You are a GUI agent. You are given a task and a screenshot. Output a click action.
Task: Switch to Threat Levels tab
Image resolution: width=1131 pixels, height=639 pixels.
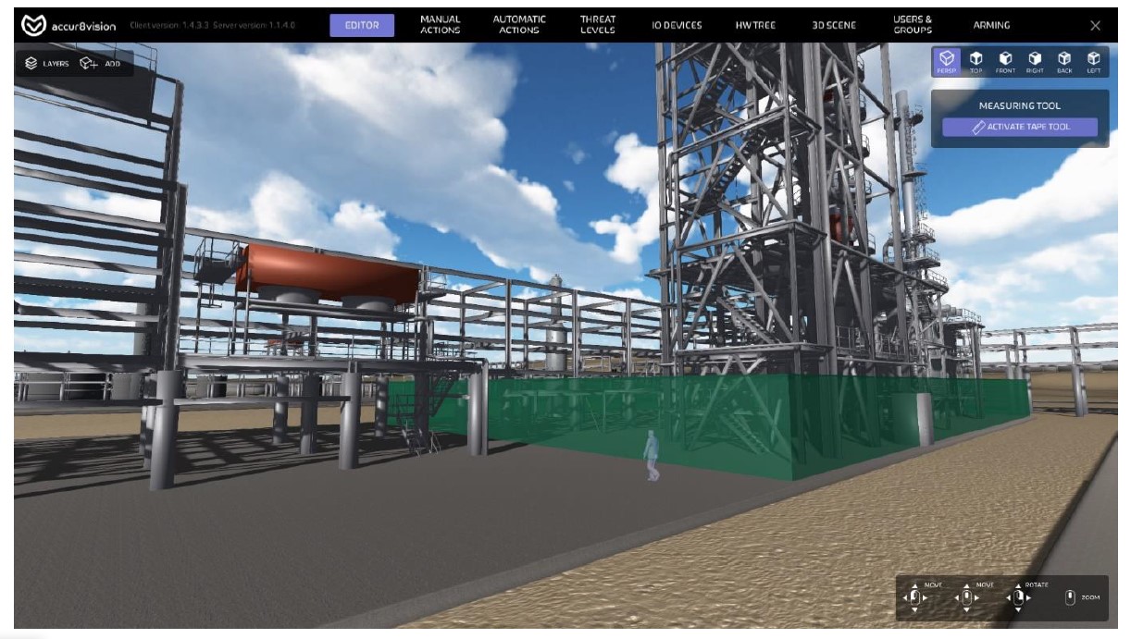[597, 25]
